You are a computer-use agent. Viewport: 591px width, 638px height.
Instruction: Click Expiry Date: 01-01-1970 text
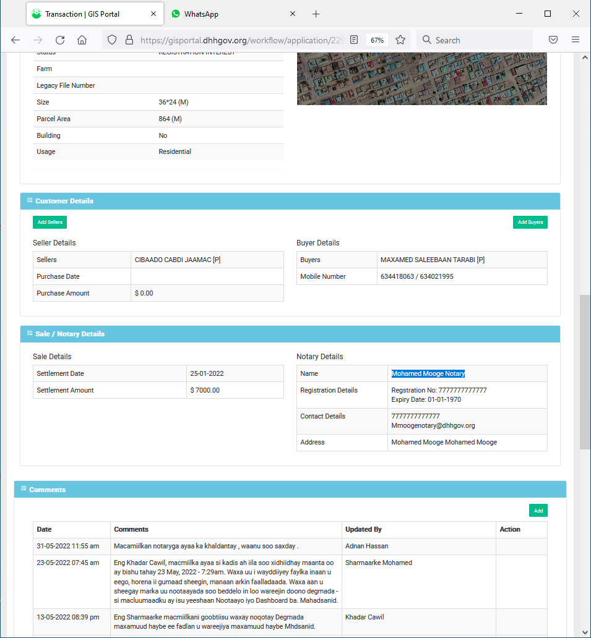coord(426,399)
